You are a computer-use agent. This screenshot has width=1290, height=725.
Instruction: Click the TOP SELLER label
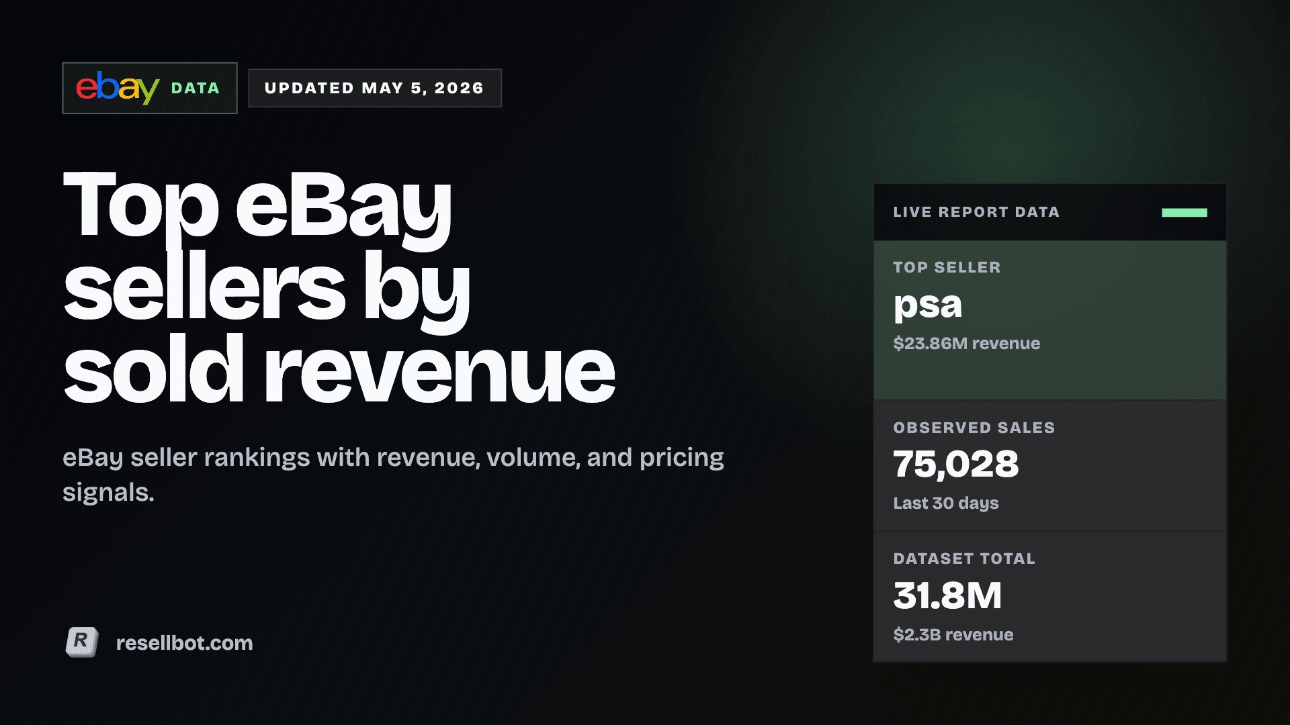click(947, 267)
